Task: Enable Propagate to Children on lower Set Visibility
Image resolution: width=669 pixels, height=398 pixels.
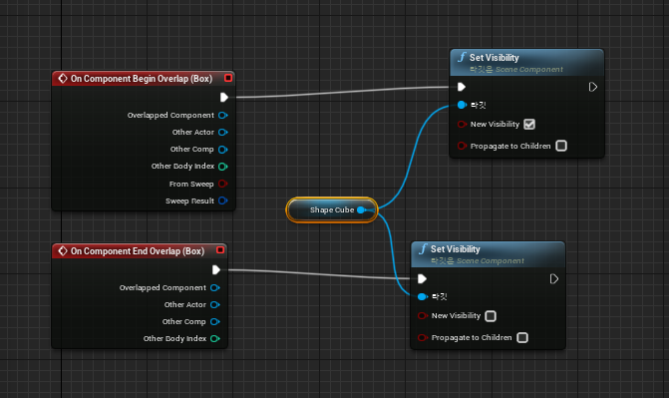Action: pos(522,338)
